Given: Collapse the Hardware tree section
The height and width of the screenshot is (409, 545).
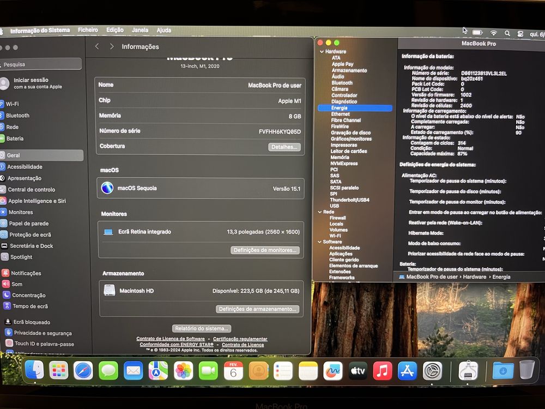Looking at the screenshot, I should point(322,51).
